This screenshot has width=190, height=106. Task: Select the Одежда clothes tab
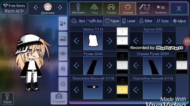click(x=128, y=9)
